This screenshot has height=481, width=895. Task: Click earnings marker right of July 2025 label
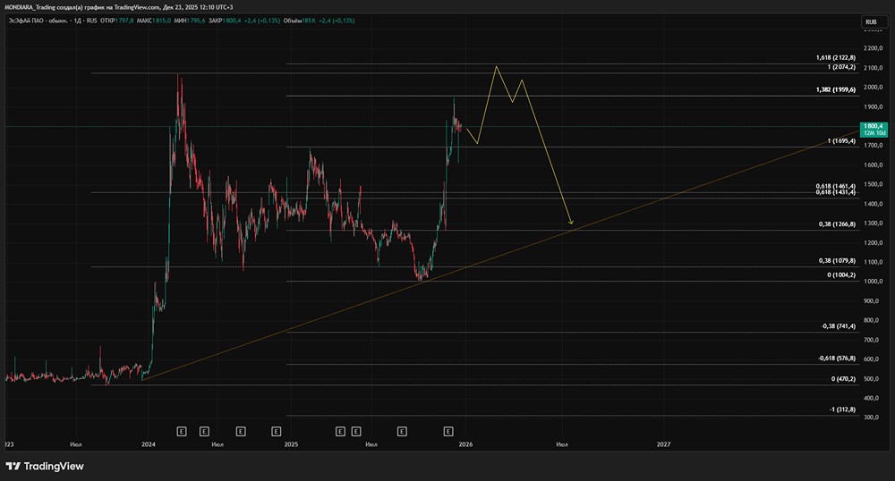(x=402, y=431)
